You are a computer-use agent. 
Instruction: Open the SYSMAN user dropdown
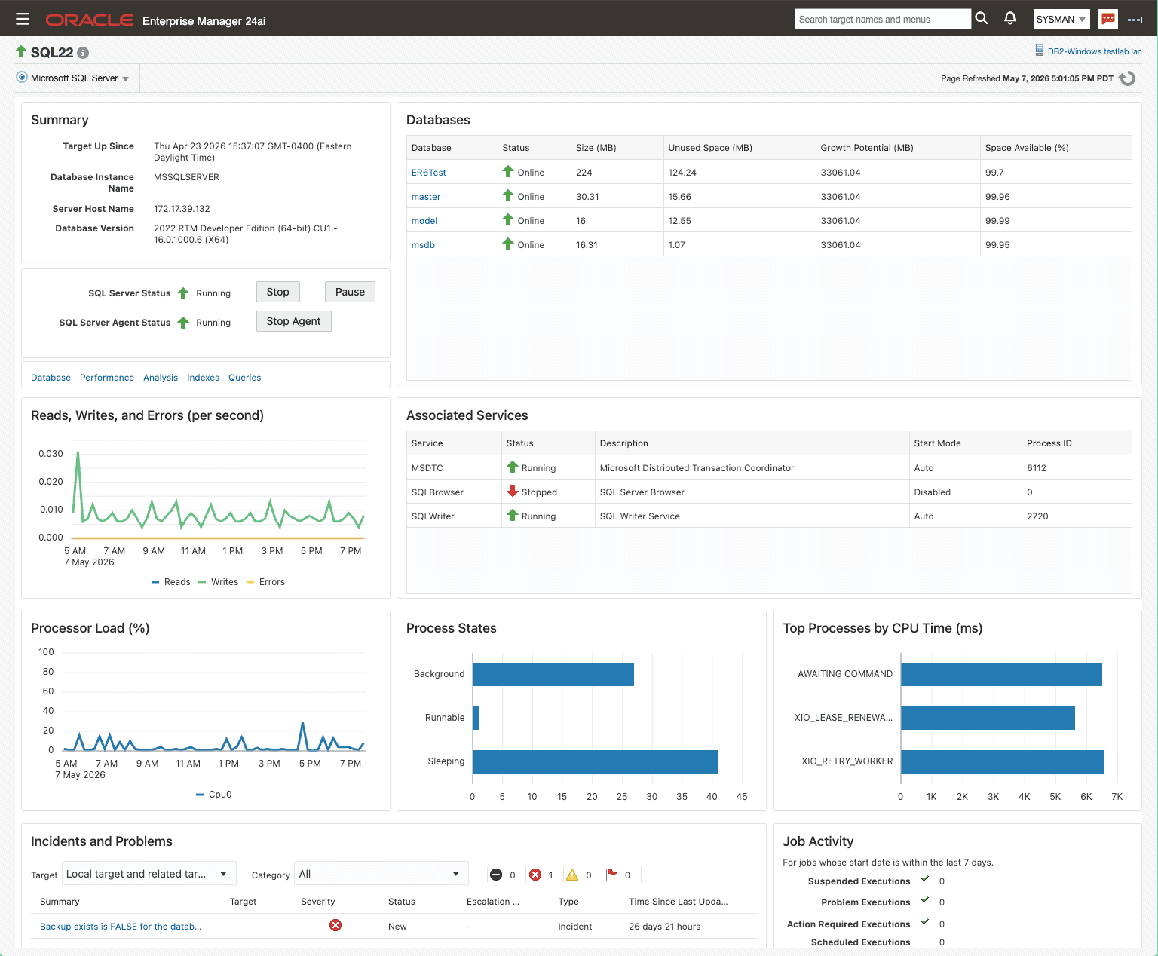1061,20
